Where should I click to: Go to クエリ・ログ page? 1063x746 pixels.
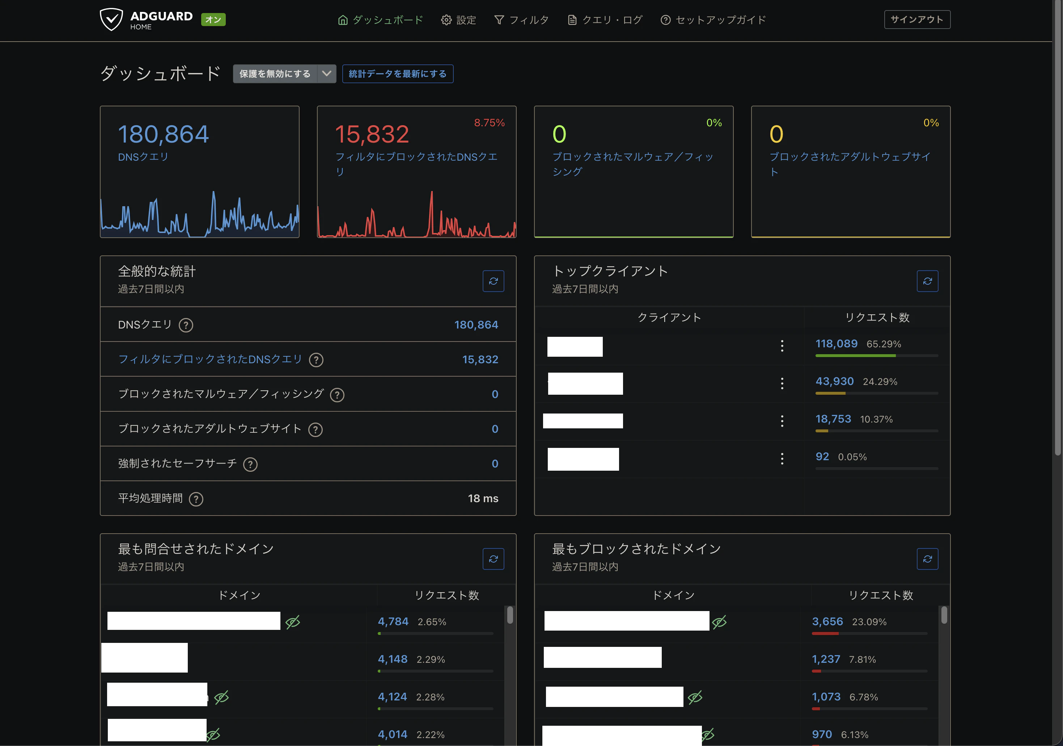[605, 20]
